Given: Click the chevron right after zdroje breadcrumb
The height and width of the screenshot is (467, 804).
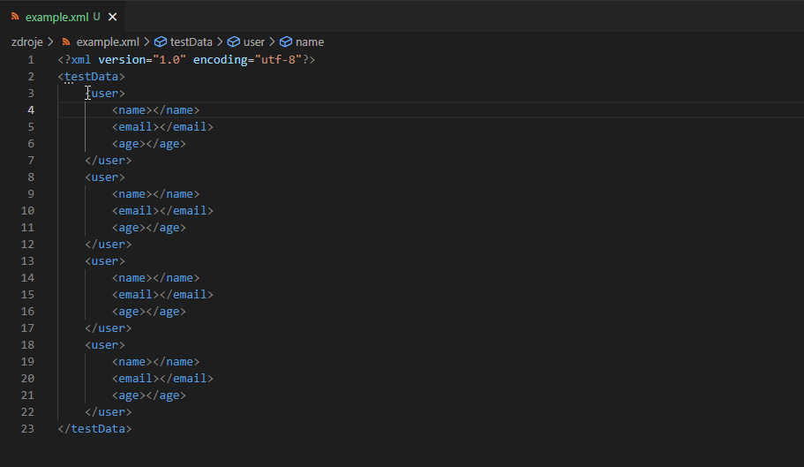Looking at the screenshot, I should (51, 41).
